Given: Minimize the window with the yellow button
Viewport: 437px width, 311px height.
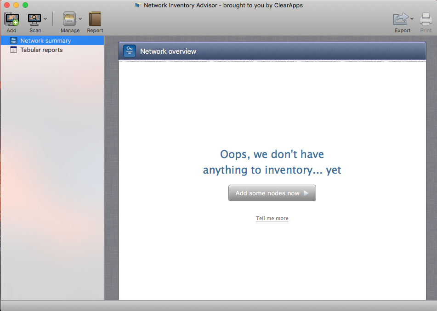Looking at the screenshot, I should (x=16, y=5).
